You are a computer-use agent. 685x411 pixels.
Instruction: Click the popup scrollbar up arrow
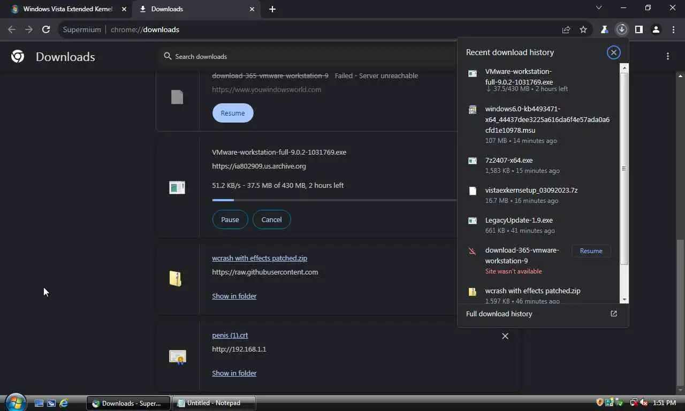624,67
